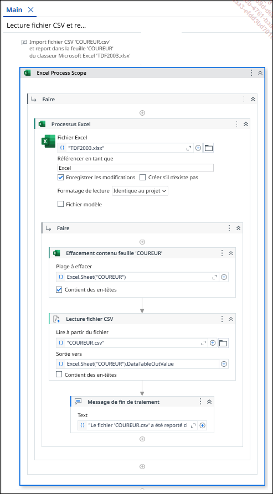This screenshot has width=273, height=494.
Task: Open Excel Process Scope options menu
Action: click(251, 73)
